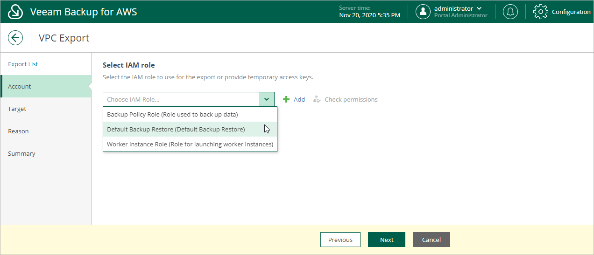Click the Veeam Backup for AWS title
This screenshot has height=255, width=594.
84,12
